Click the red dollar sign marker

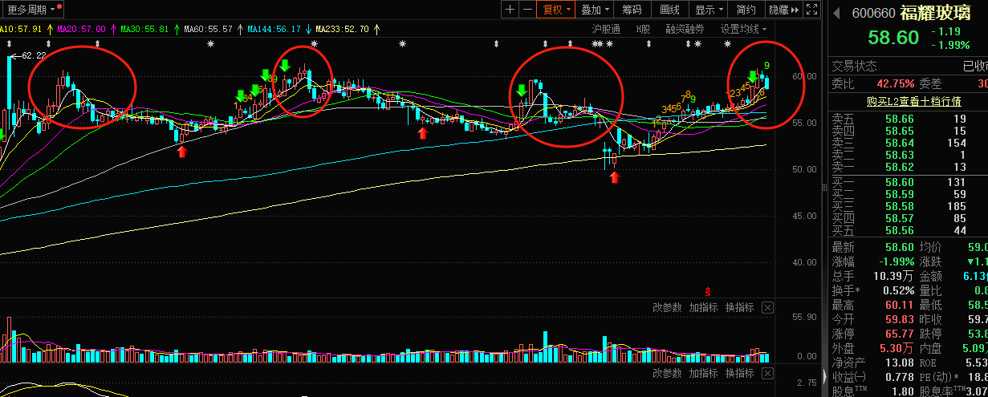tap(708, 290)
